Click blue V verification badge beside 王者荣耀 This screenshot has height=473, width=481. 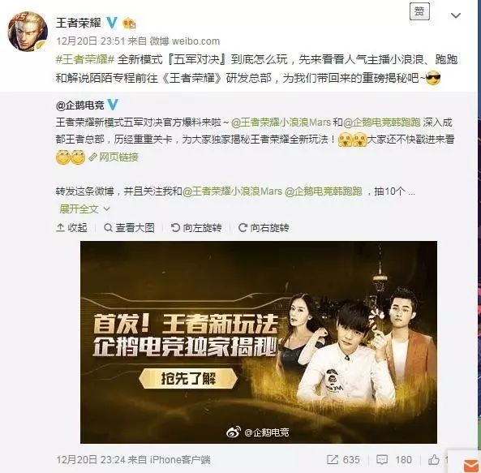coord(112,23)
